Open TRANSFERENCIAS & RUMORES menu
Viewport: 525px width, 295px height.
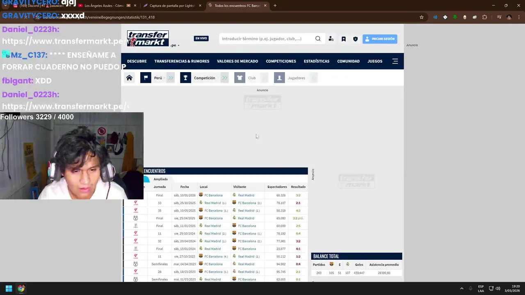coord(182,61)
